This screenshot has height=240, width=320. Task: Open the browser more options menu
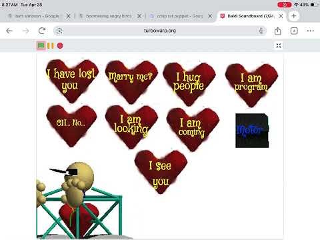click(x=310, y=31)
